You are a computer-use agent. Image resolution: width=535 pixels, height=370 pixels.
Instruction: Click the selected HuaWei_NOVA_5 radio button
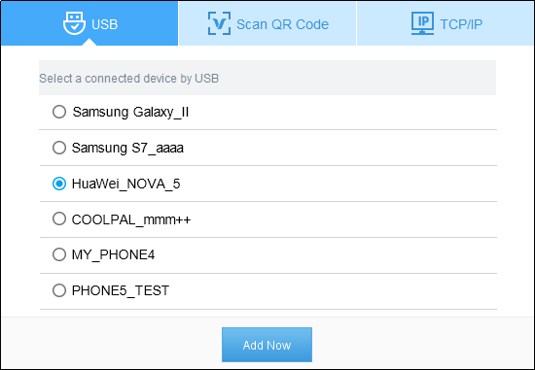click(59, 184)
